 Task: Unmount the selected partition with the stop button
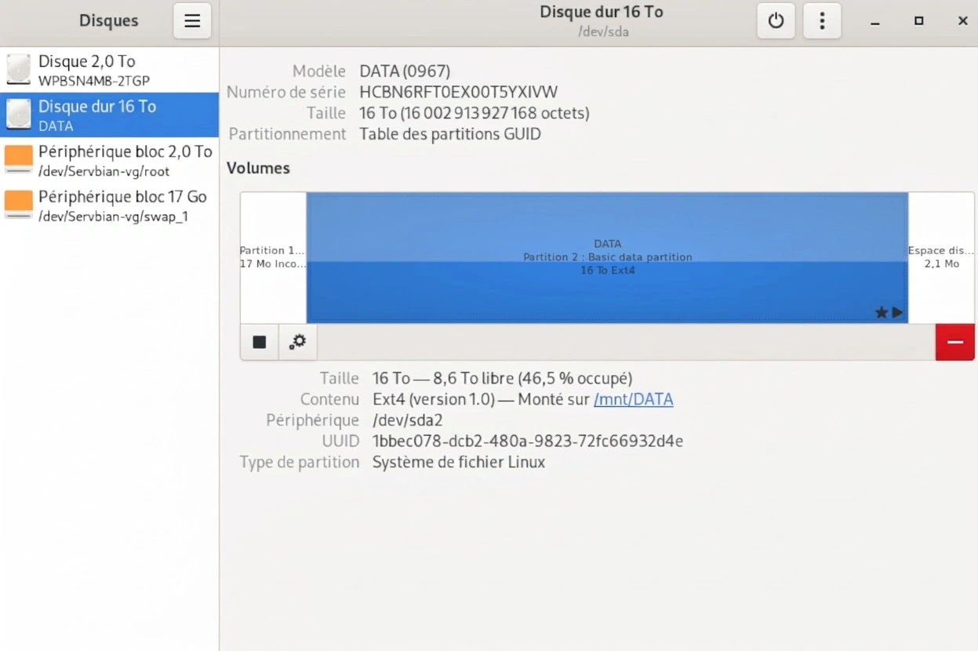click(260, 342)
